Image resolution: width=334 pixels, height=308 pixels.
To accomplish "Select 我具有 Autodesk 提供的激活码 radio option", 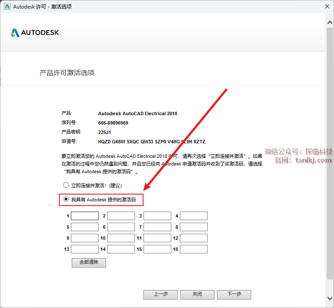I will coord(66,199).
